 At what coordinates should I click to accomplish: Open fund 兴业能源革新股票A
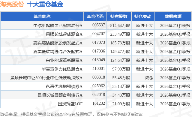pyautogui.click(x=64, y=60)
